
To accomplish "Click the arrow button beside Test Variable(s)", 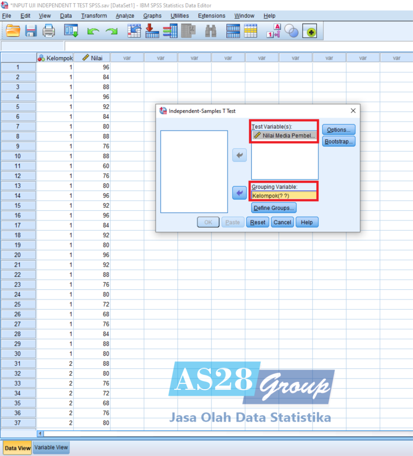I will [239, 155].
